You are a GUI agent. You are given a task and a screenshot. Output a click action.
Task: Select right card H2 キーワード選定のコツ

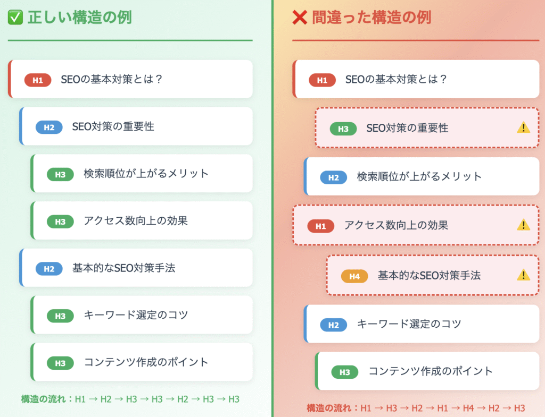click(x=422, y=324)
